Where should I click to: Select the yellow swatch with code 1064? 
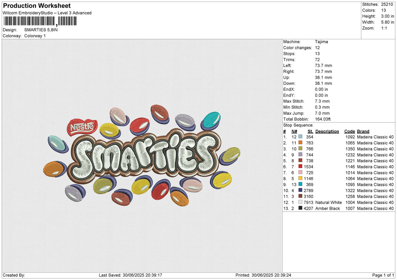pyautogui.click(x=300, y=178)
